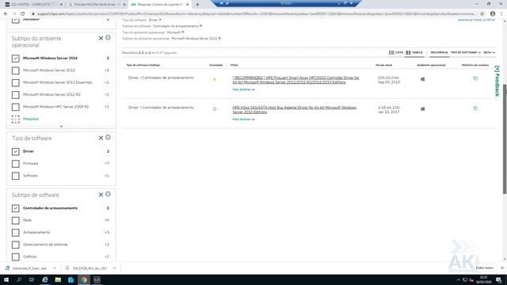Expand Mais detalhes for the Smart Array driver

pyautogui.click(x=243, y=89)
